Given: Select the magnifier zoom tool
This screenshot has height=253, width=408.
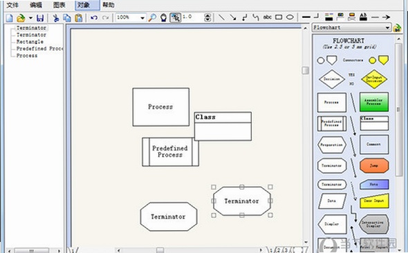Looking at the screenshot, I should pyautogui.click(x=152, y=17).
